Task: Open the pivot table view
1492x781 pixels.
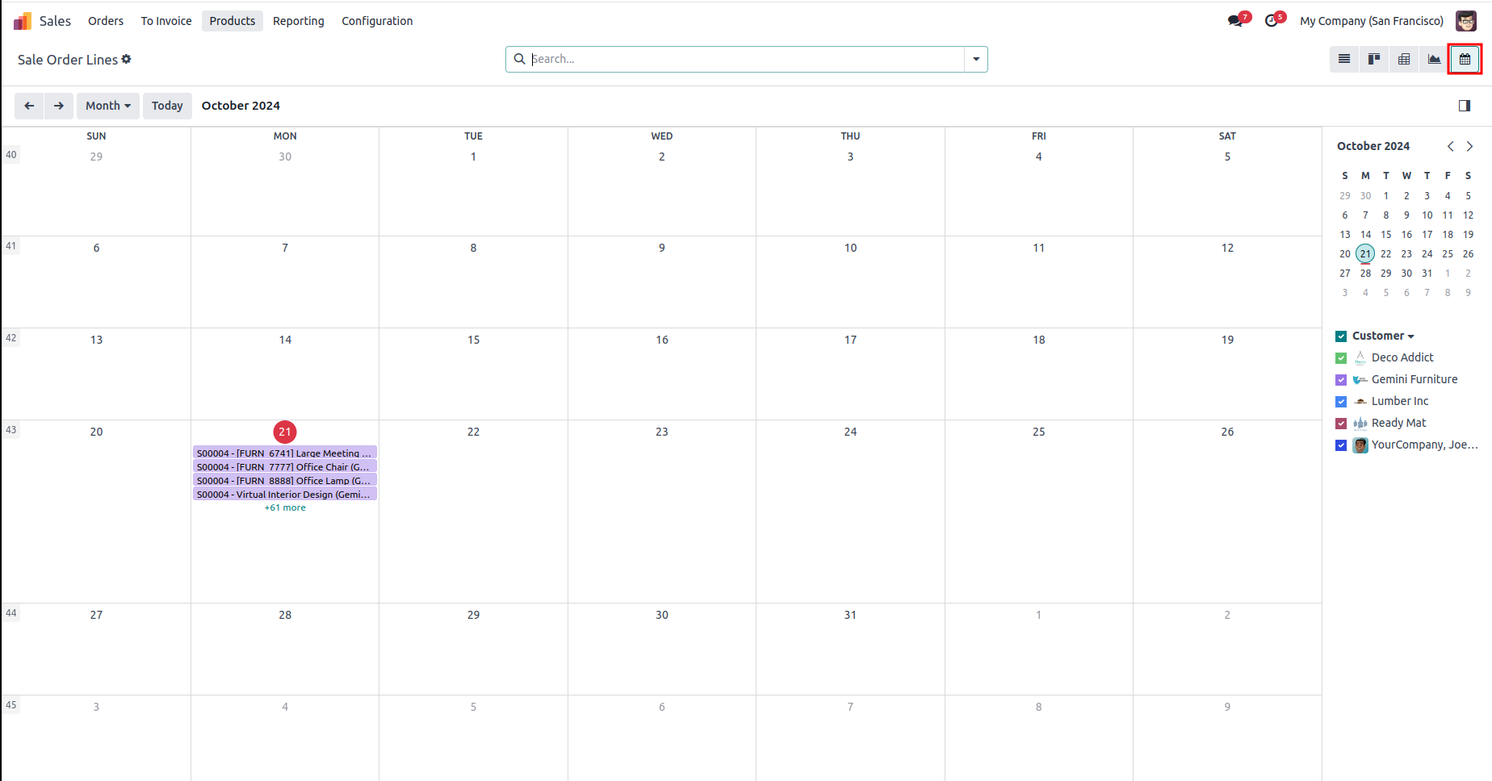Action: coord(1404,59)
